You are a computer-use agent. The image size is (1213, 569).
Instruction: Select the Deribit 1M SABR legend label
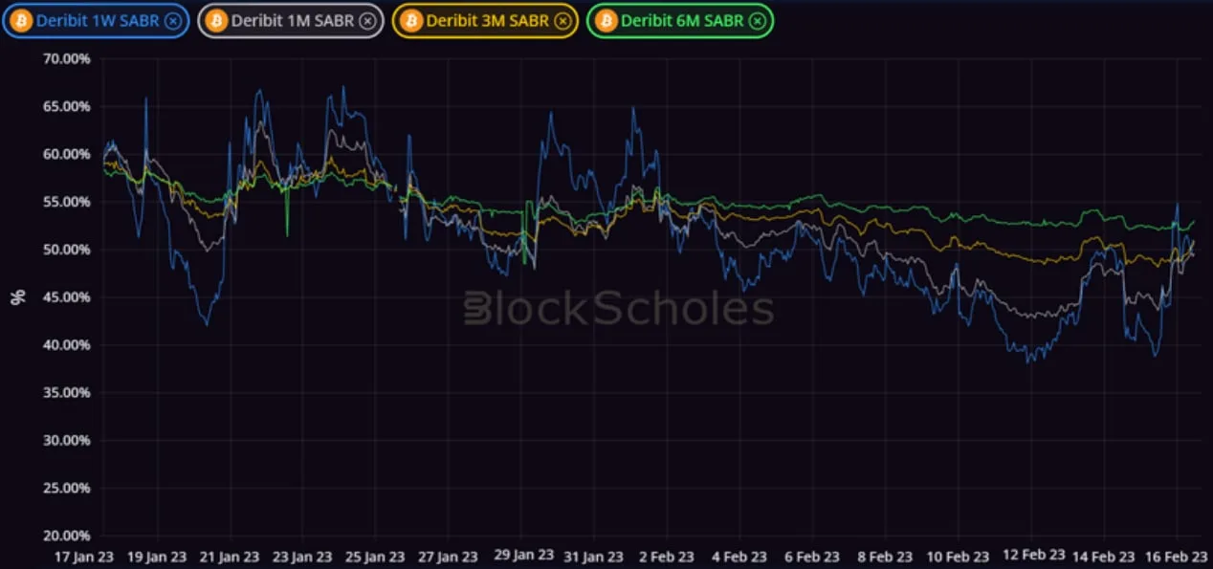point(292,21)
